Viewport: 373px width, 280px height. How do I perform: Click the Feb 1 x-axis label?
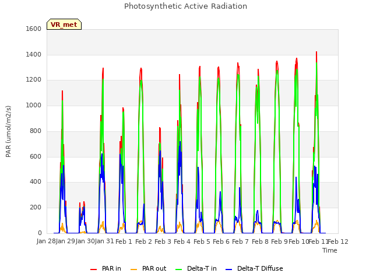click(x=124, y=242)
